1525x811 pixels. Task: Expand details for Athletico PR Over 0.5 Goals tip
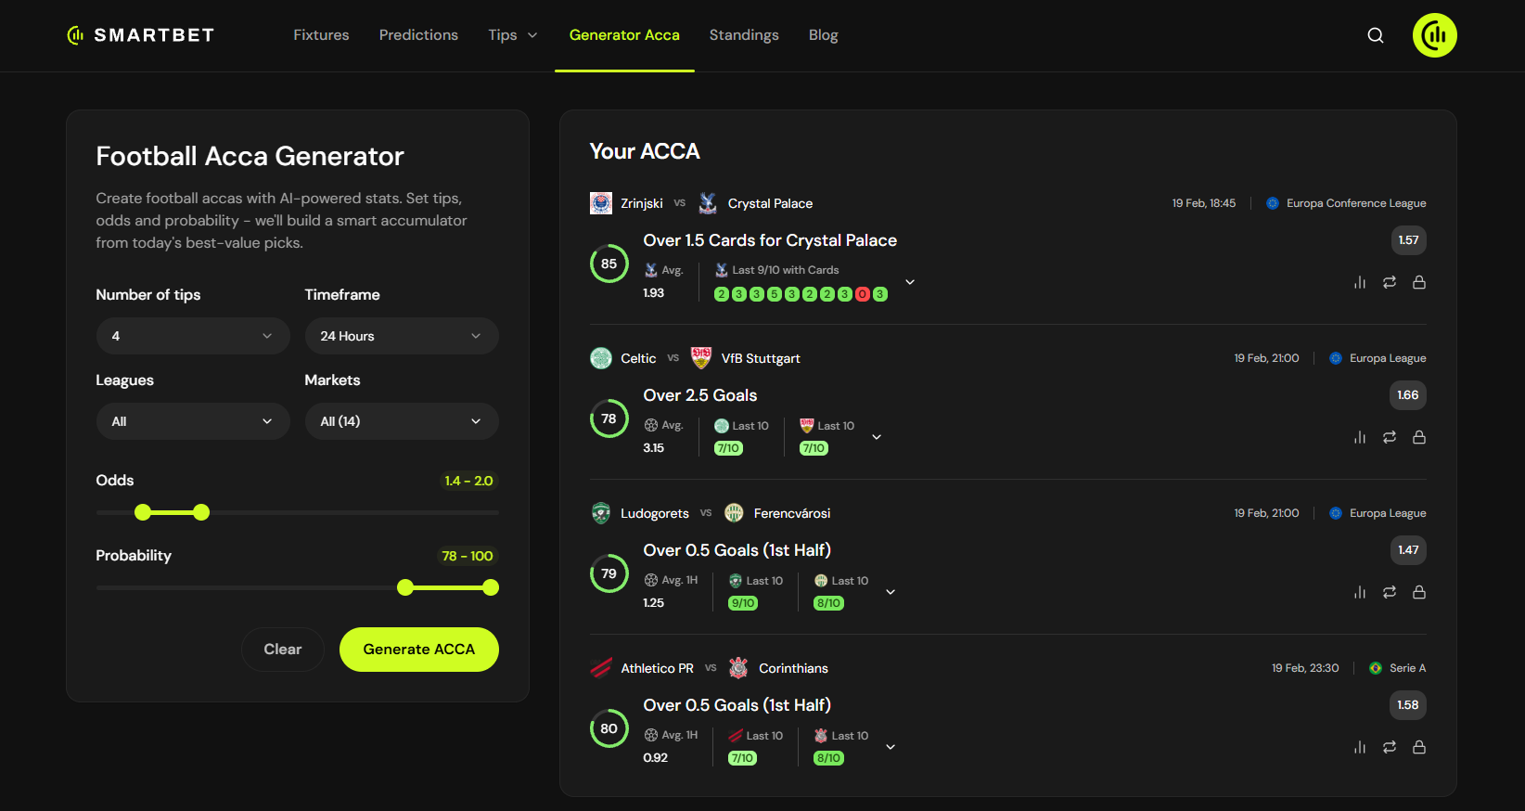[891, 747]
